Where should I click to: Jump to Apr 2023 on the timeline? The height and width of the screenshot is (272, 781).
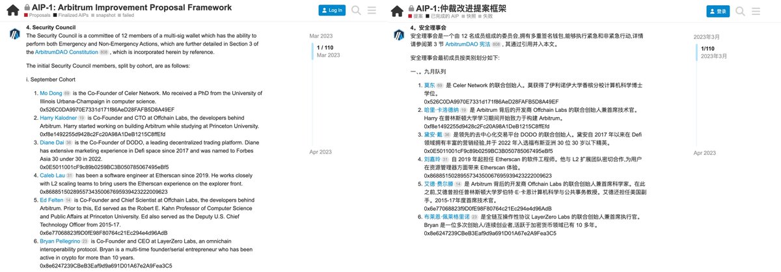322,152
